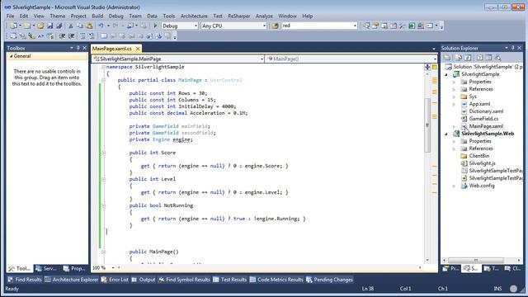The image size is (528, 297).
Task: Open the Architecture menu
Action: (194, 16)
